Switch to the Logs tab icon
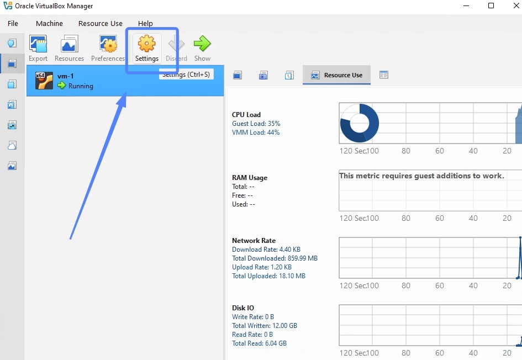 [289, 75]
